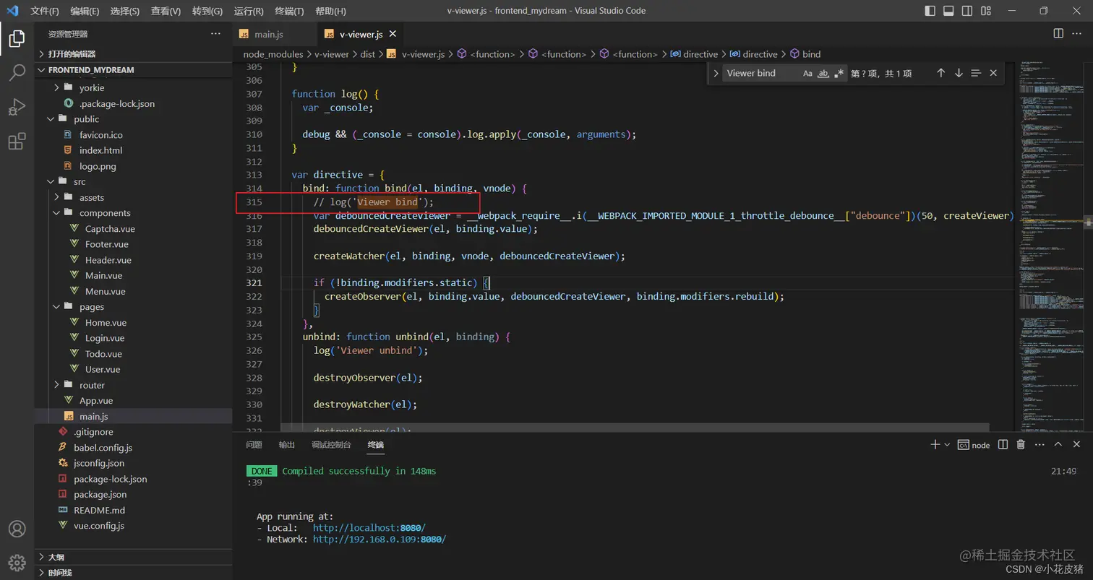The image size is (1093, 580).
Task: Open Login.vue in the file tree
Action: coord(134,338)
